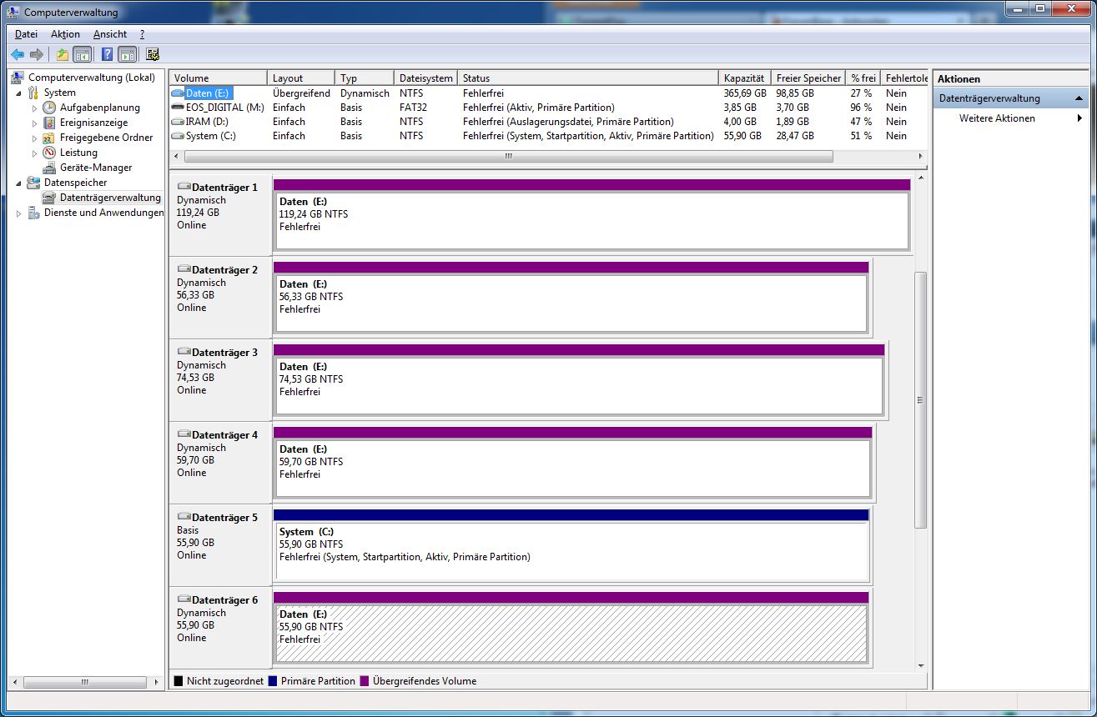The width and height of the screenshot is (1097, 717).
Task: Click the Datenträgerverwaltung disk icon in tree
Action: pos(49,198)
